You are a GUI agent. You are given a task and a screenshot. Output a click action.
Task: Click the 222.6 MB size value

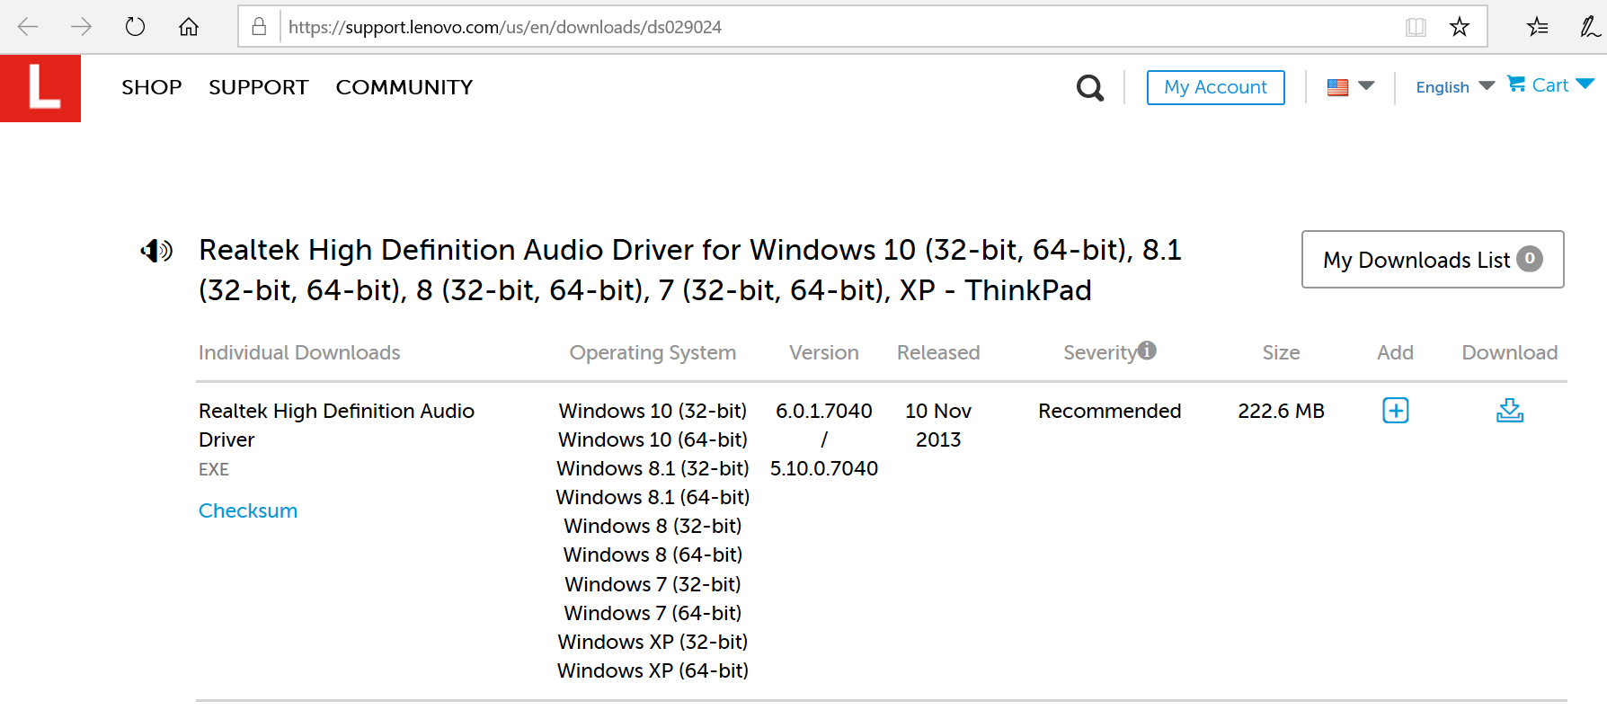click(x=1281, y=411)
